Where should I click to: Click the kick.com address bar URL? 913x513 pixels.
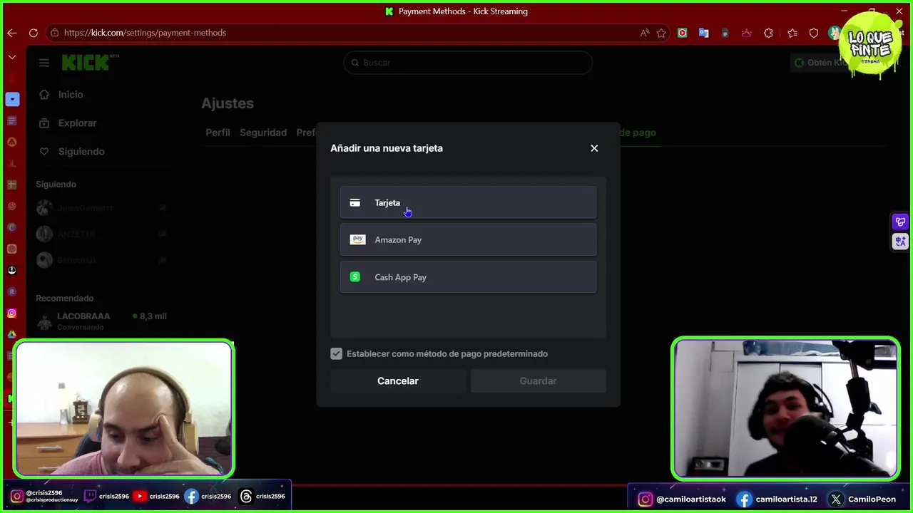pos(145,33)
